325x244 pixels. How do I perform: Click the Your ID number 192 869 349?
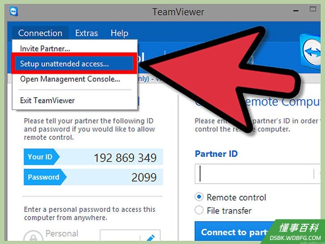[125, 158]
